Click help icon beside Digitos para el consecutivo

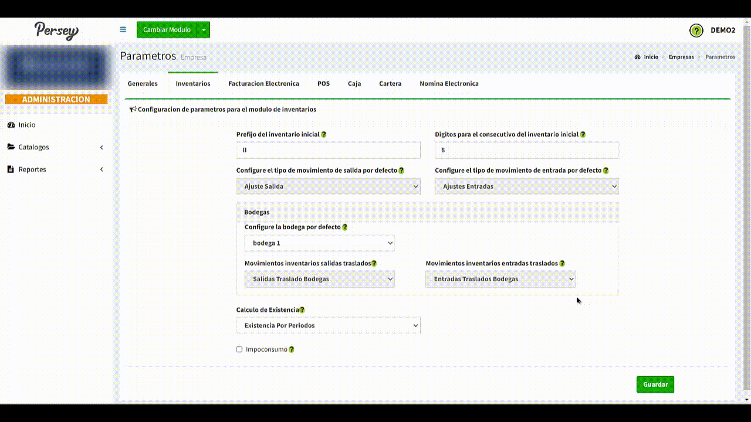pos(583,134)
